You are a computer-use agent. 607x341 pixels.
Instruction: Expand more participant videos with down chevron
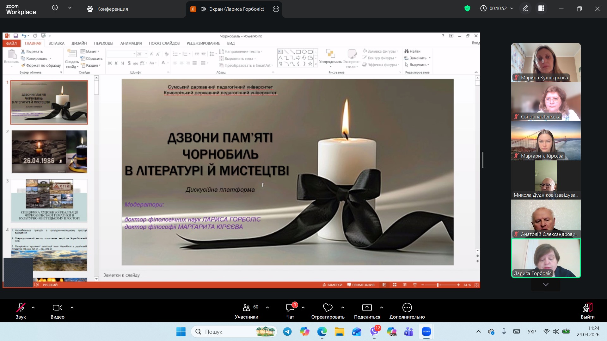(x=546, y=284)
